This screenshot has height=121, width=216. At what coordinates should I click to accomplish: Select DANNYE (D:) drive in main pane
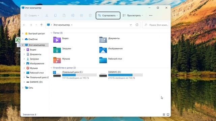click(x=121, y=75)
